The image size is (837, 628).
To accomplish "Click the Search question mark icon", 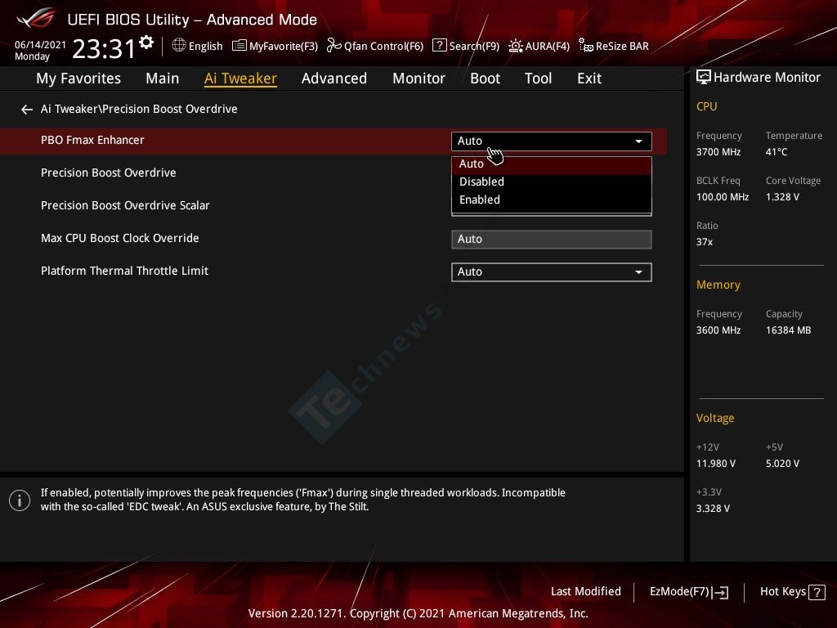I will click(439, 46).
